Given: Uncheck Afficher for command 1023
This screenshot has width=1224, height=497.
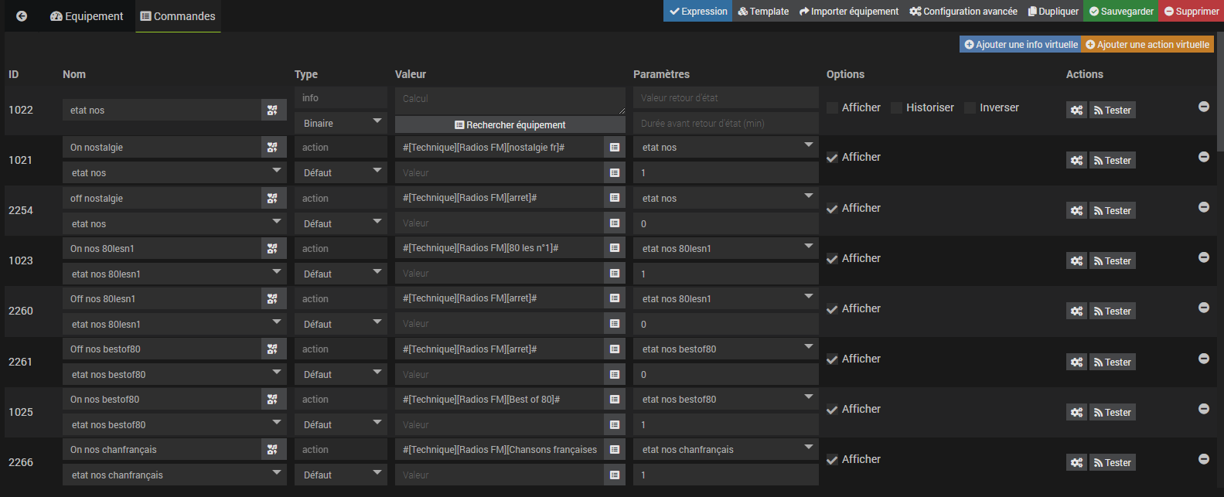Looking at the screenshot, I should (x=832, y=259).
